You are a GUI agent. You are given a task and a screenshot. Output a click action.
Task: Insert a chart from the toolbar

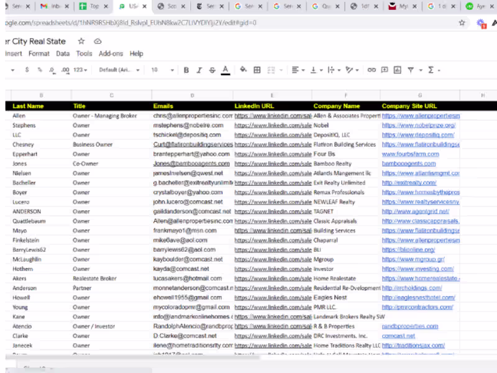(x=398, y=70)
